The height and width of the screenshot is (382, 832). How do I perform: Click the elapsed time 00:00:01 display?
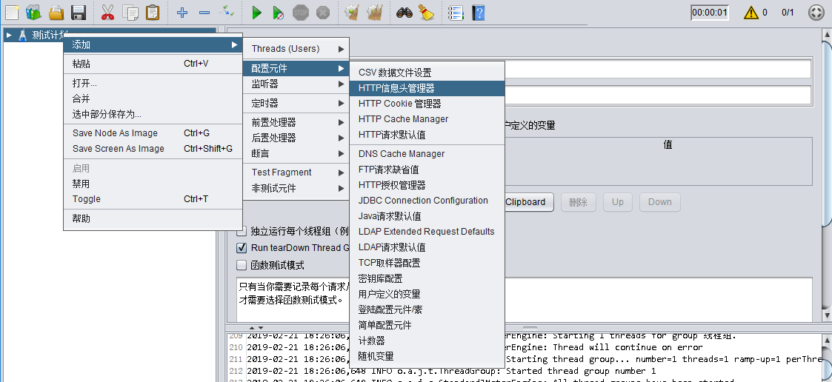(710, 13)
